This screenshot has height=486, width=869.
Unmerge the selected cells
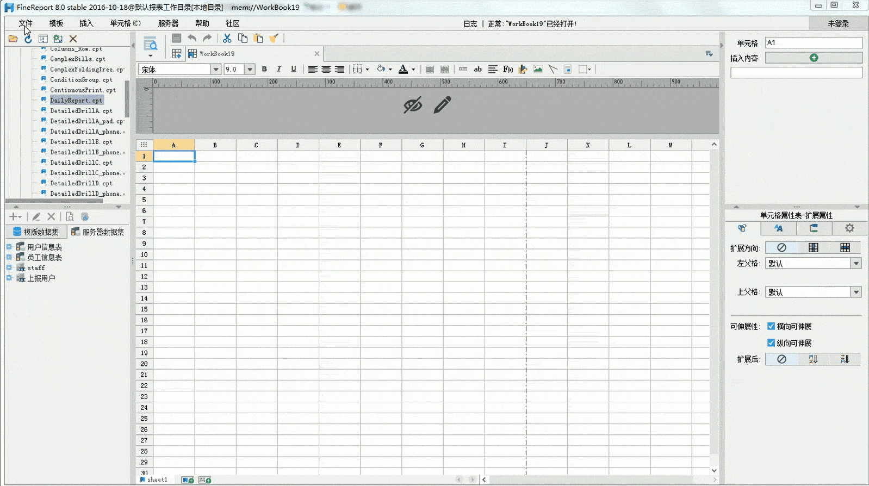(444, 70)
